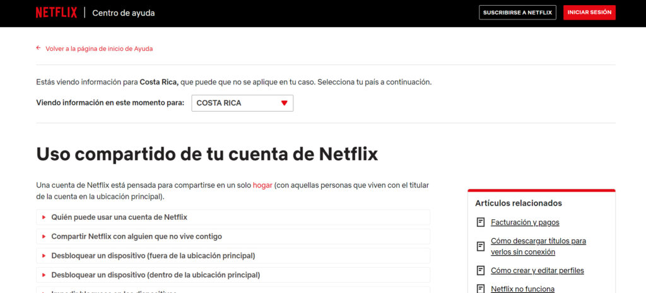This screenshot has width=646, height=293.
Task: Click the document icon beside Netflix no funciona
Action: [x=481, y=289]
